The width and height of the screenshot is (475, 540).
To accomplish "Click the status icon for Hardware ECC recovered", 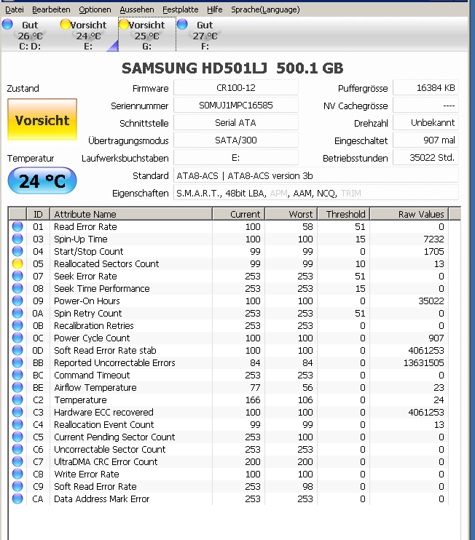I will click(x=17, y=412).
